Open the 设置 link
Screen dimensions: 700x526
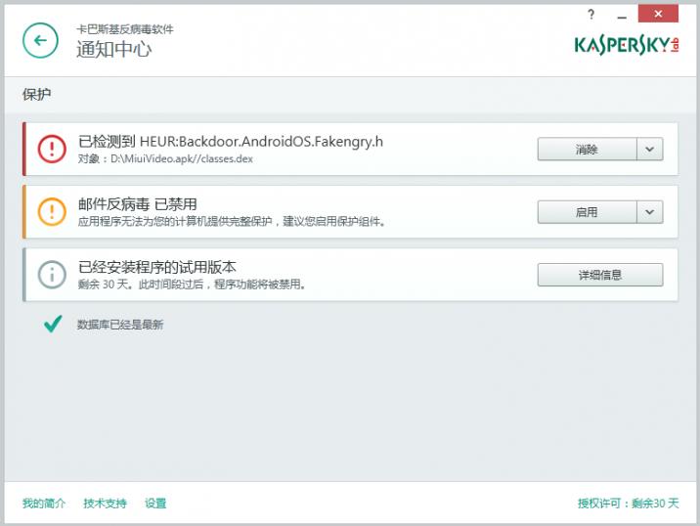tap(155, 504)
